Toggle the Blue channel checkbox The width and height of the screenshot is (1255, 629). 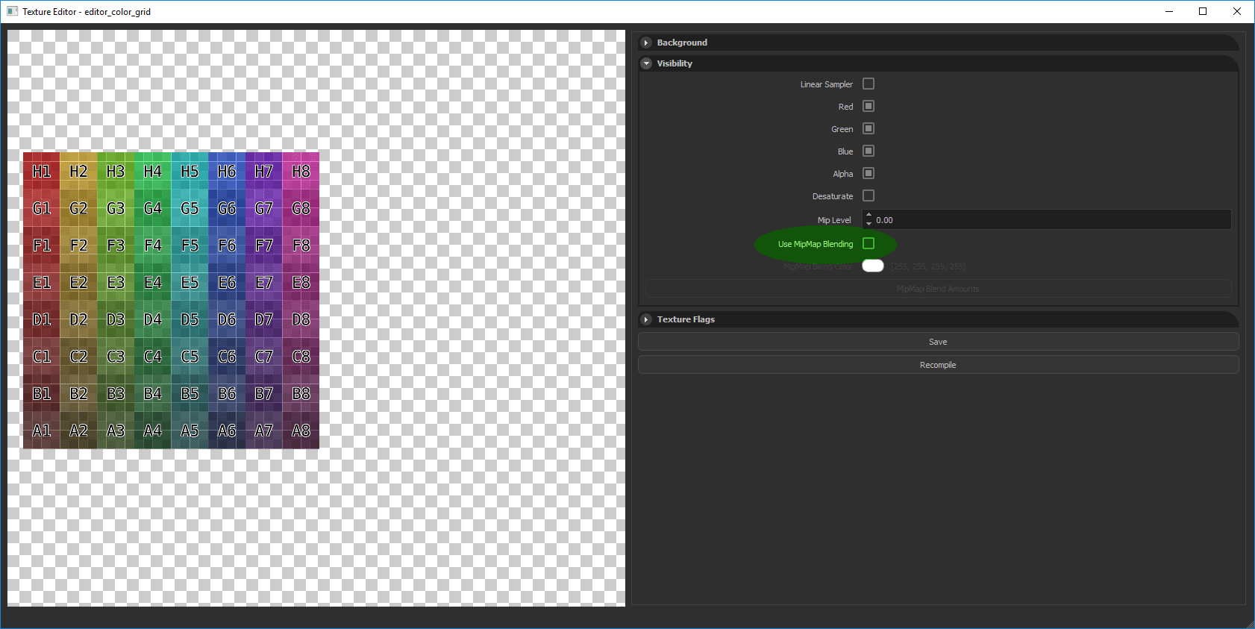pos(869,151)
